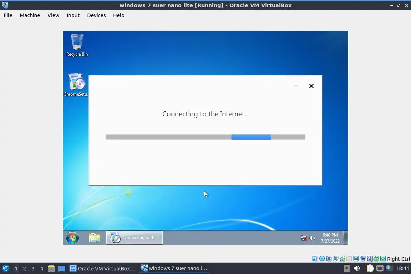Open Windows Explorer from guest taskbar
This screenshot has width=411, height=274.
[94, 238]
